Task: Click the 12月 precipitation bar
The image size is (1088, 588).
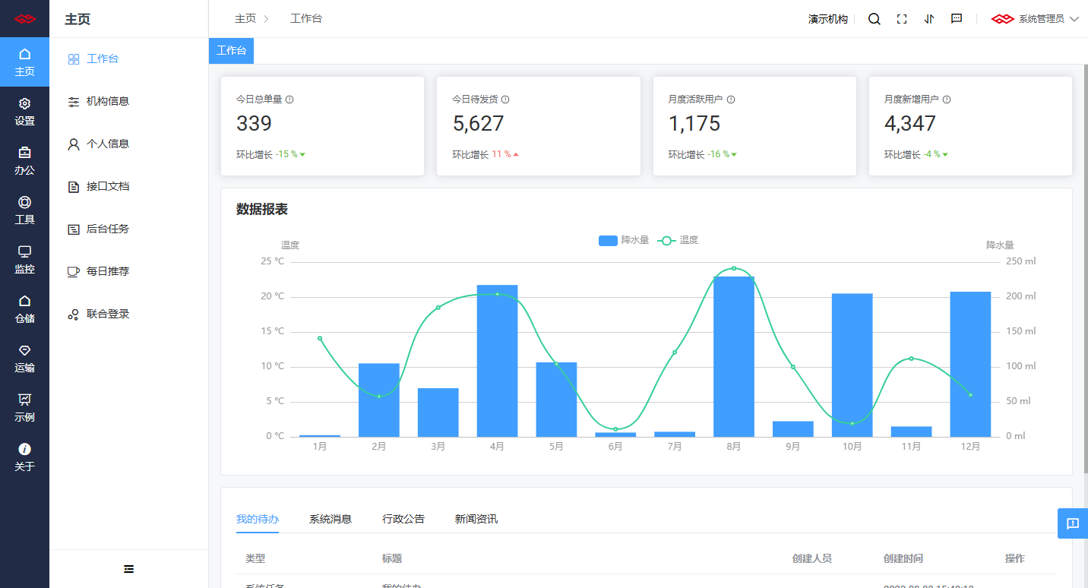Action: [970, 364]
